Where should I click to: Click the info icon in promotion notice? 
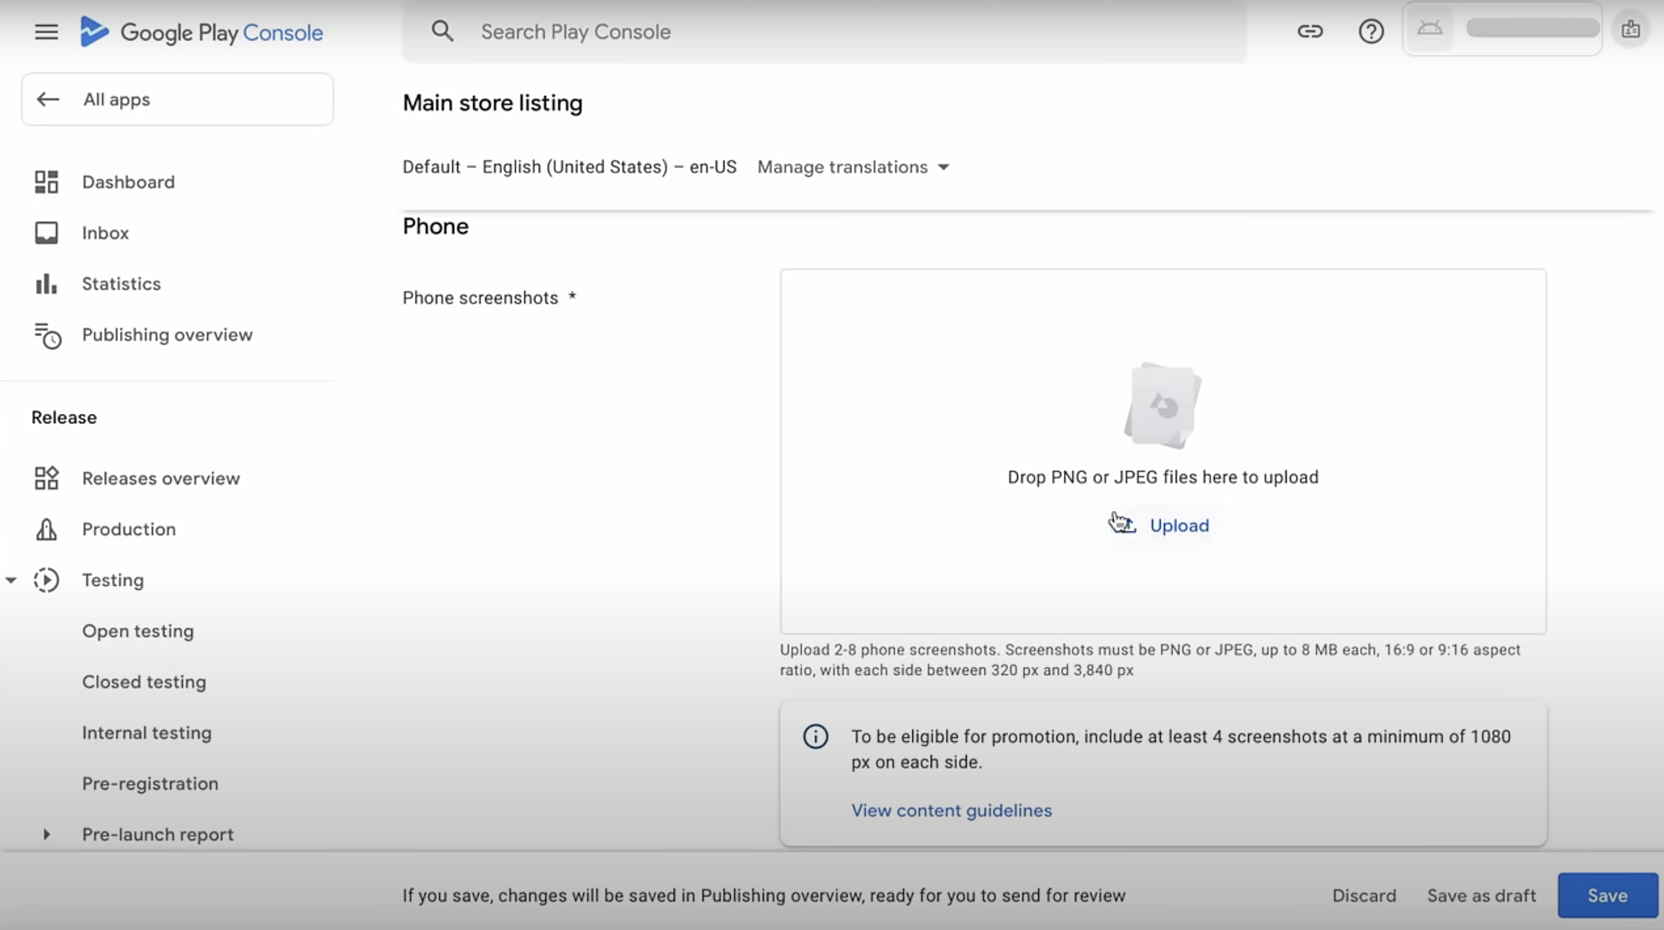(815, 736)
